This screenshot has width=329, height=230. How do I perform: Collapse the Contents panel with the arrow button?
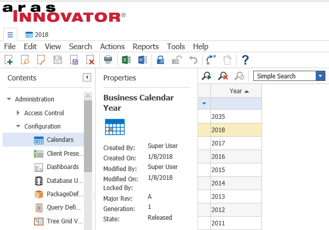[x=87, y=77]
